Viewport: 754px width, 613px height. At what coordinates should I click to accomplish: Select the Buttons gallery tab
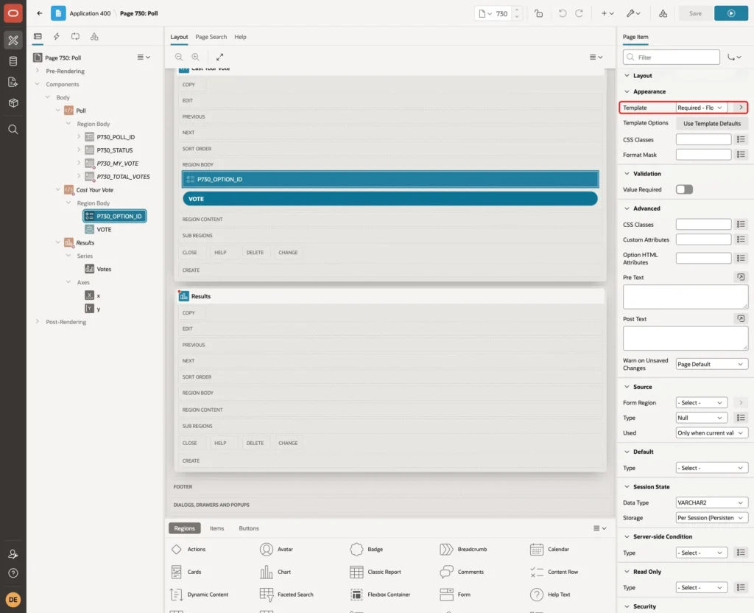click(249, 528)
